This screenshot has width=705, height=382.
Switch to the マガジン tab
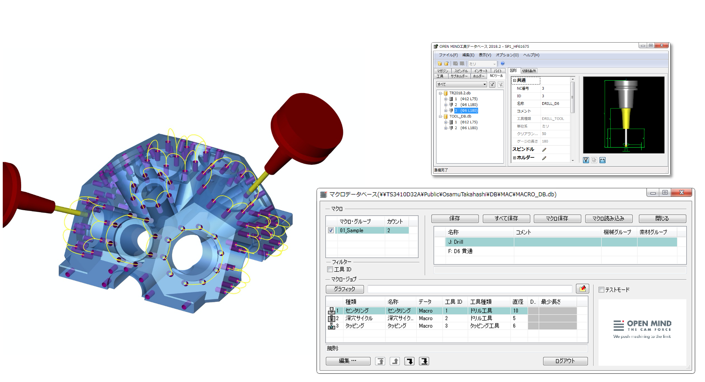click(443, 71)
